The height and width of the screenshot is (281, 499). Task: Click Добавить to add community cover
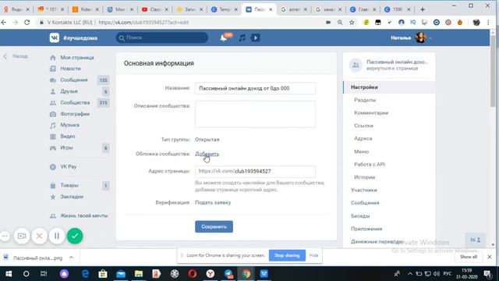(x=207, y=154)
